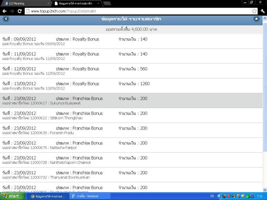Click the browser back arrow
Viewport: 267px width, 200px height.
coord(5,11)
